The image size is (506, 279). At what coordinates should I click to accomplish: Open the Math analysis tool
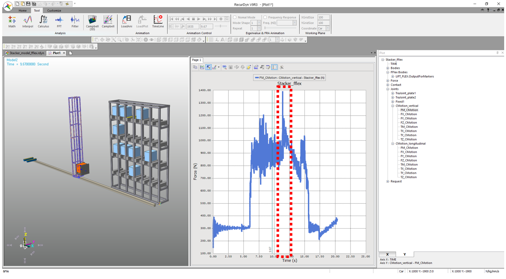point(12,22)
